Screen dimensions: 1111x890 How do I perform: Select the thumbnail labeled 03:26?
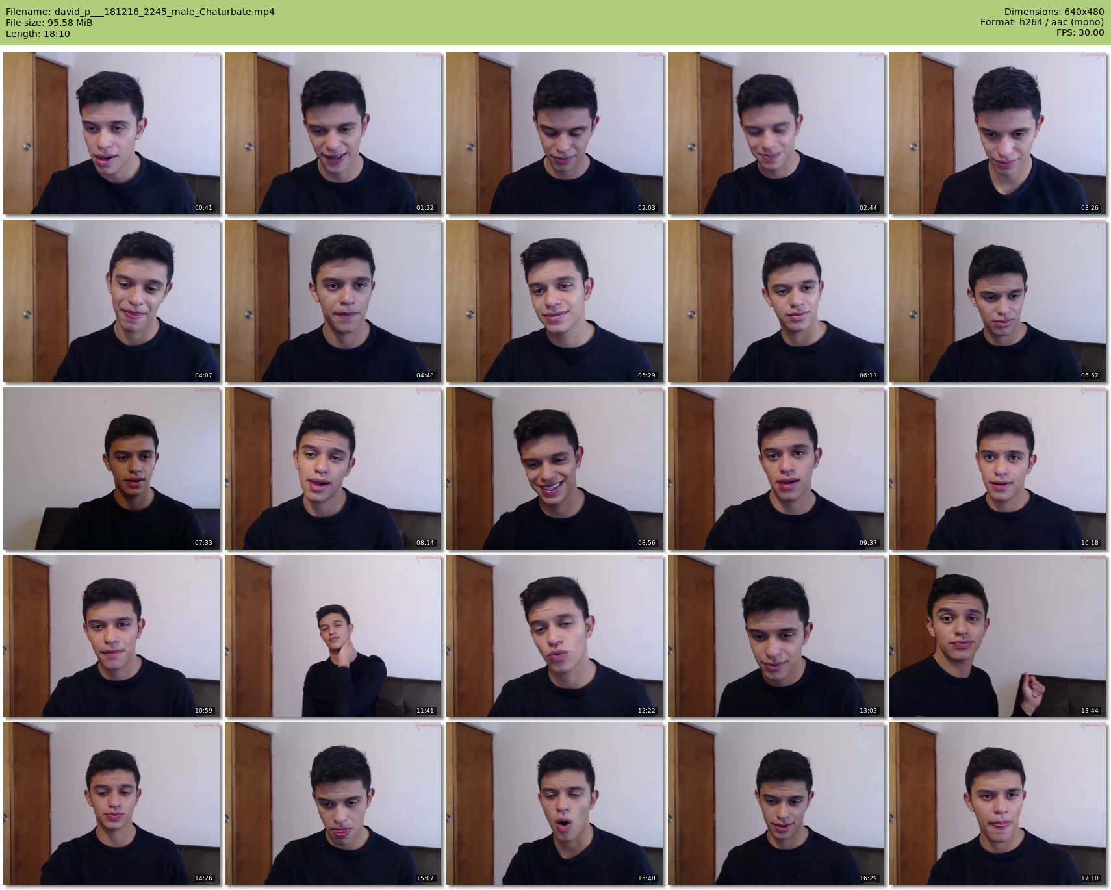998,133
